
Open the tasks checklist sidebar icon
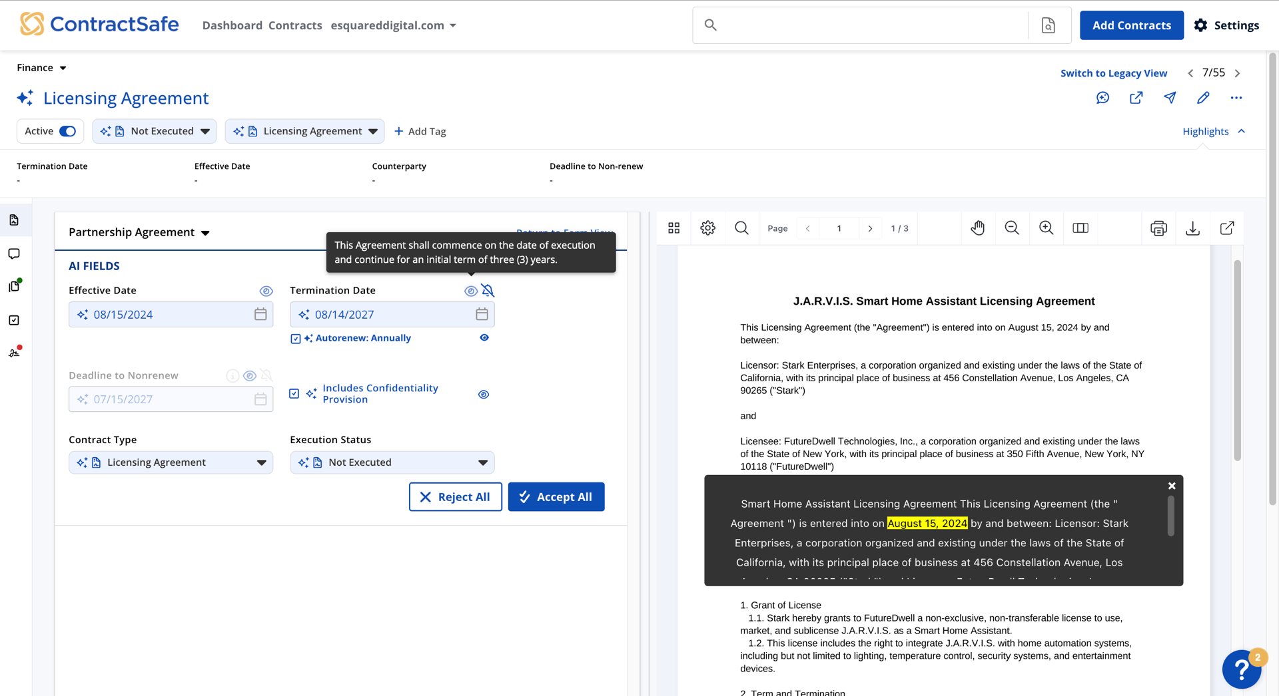tap(14, 320)
